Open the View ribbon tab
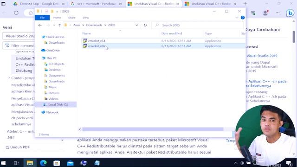Screen dimensions: 297x167 pyautogui.click(x=85, y=18)
